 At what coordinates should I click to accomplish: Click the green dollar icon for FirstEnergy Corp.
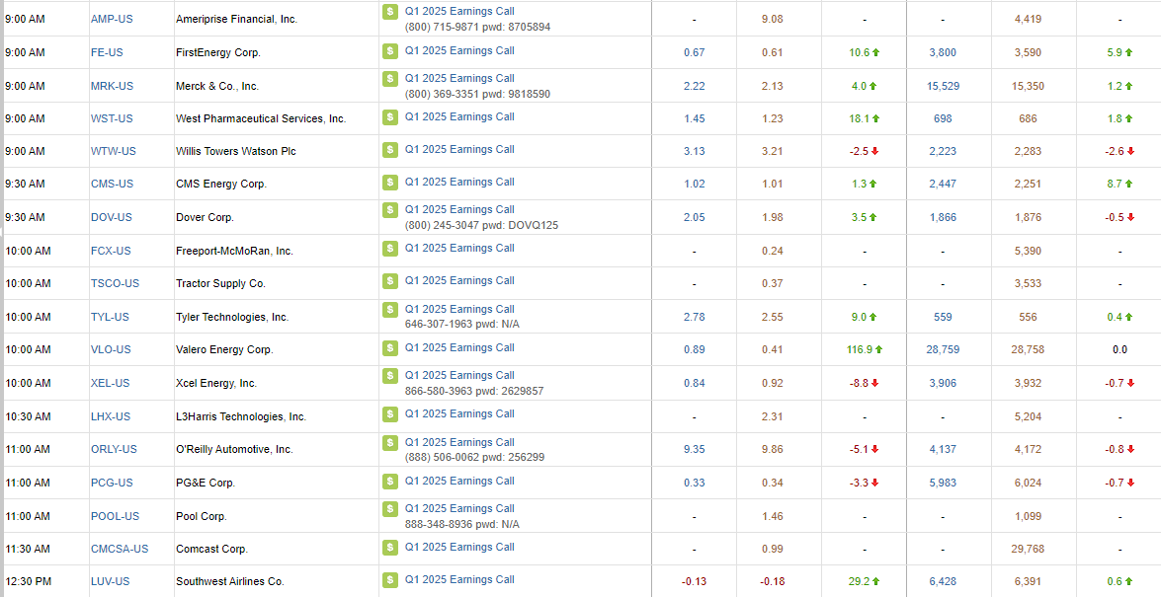390,51
